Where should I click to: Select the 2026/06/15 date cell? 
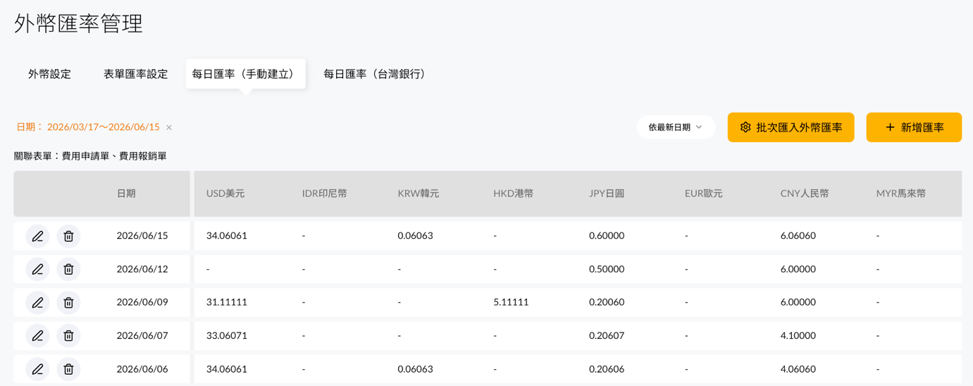point(142,236)
